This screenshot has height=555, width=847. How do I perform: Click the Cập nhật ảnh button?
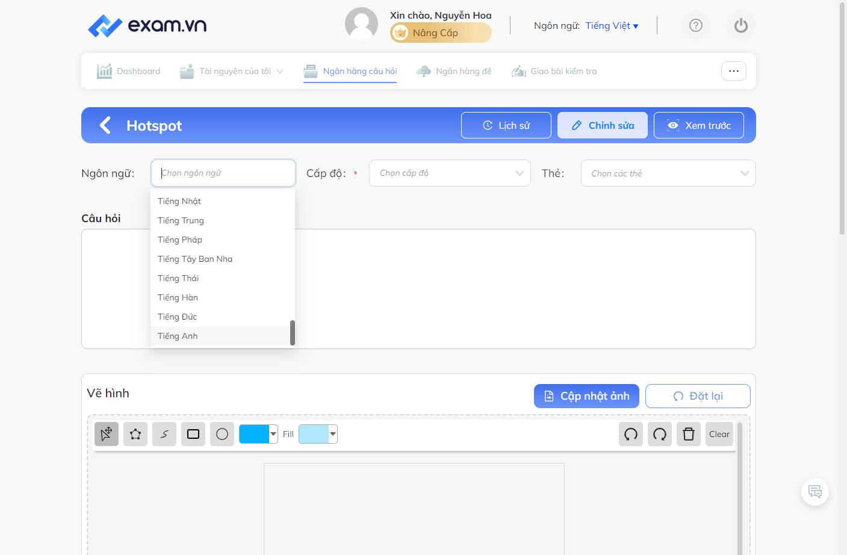[x=586, y=396]
